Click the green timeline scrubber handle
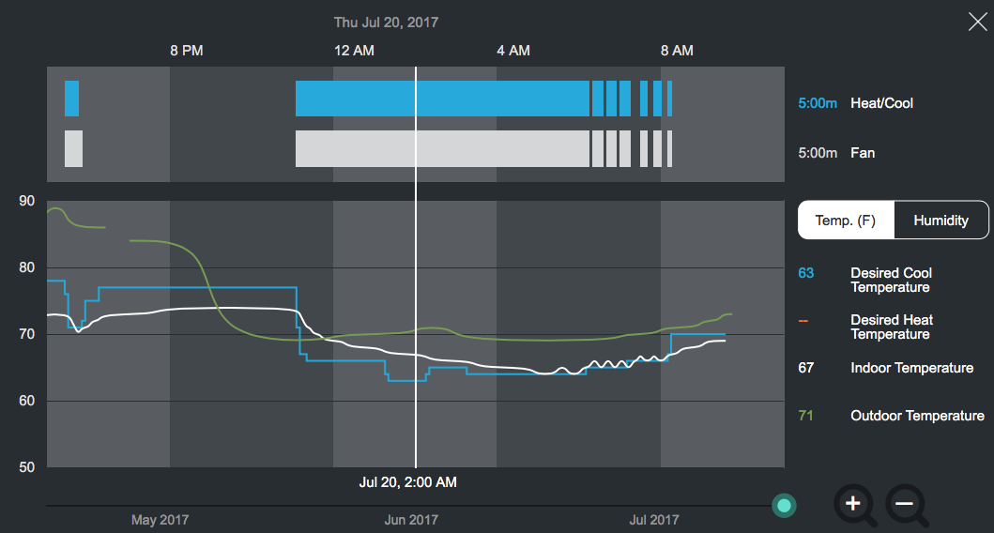994x533 pixels. click(785, 507)
